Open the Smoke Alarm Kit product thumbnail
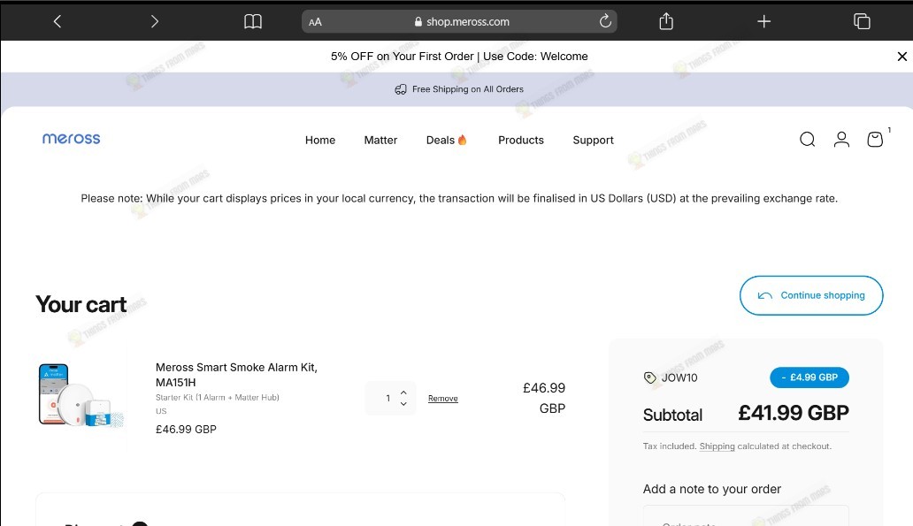This screenshot has width=913, height=526. pos(81,396)
